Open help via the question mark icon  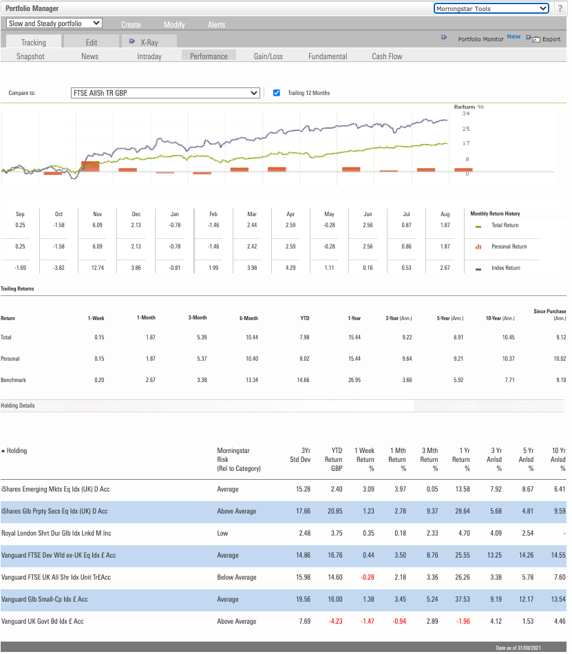pyautogui.click(x=561, y=8)
